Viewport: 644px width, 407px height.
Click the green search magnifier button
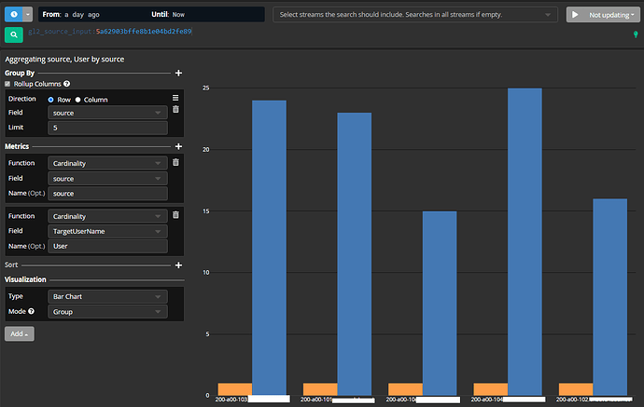pos(14,34)
